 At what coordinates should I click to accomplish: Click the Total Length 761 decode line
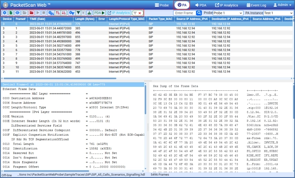(x=73, y=144)
